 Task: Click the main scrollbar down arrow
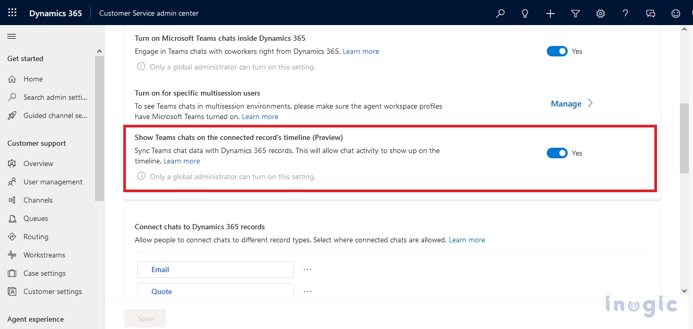[684, 291]
